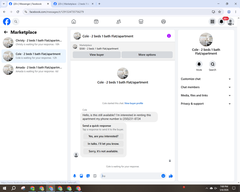Follow the View buyer profile link
Viewport: 240px width, 192px height.
tap(133, 103)
